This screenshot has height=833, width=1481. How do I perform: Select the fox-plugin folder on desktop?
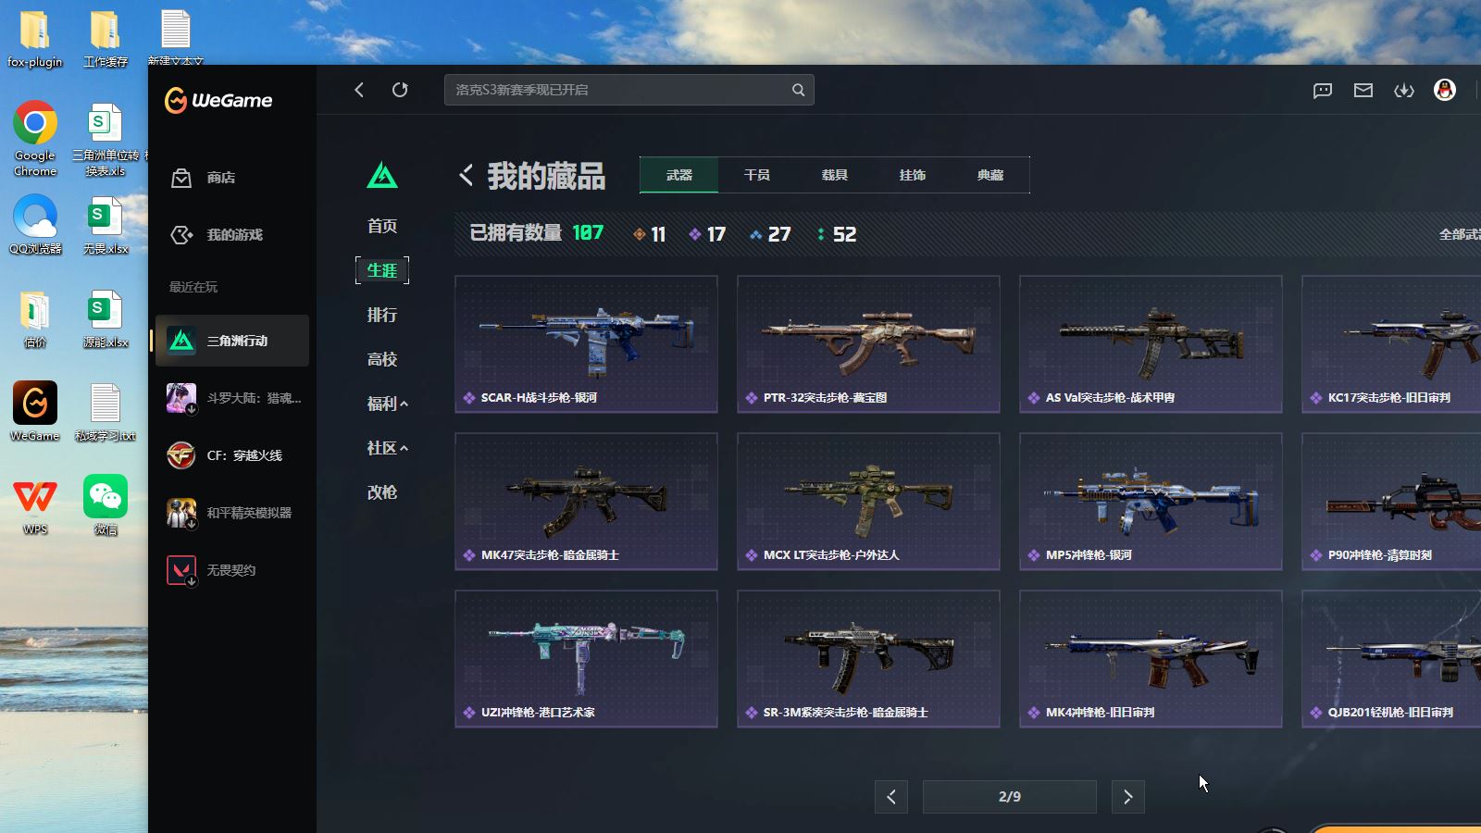coord(35,39)
